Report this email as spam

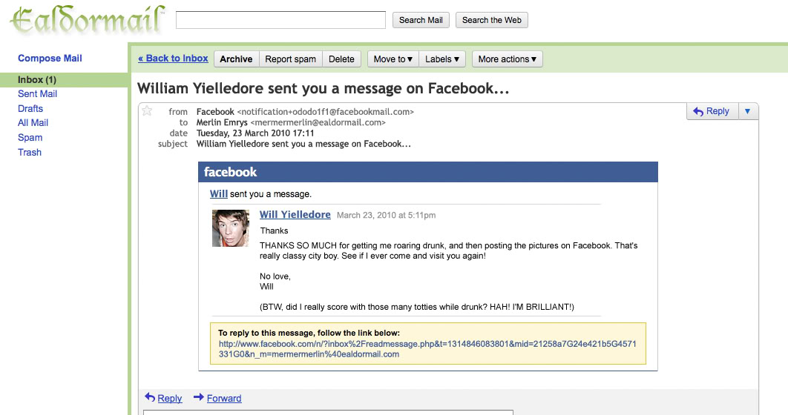click(x=290, y=59)
